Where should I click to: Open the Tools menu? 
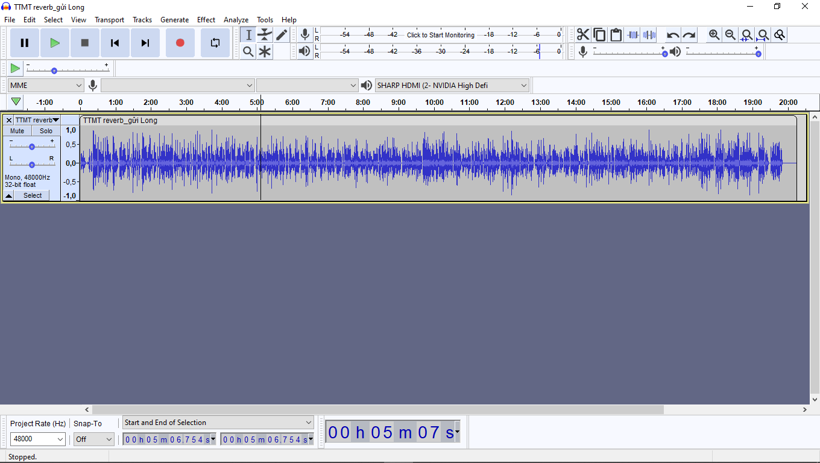(265, 20)
